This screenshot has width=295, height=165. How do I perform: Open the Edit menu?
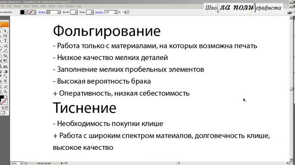coord(9,6)
